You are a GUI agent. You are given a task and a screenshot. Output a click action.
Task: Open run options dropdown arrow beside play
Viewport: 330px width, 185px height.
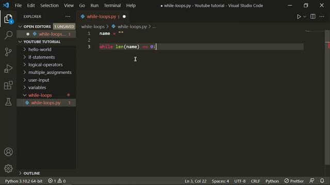click(x=305, y=16)
